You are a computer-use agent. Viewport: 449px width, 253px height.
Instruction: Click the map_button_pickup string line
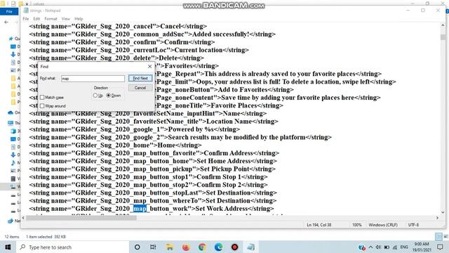[152, 169]
